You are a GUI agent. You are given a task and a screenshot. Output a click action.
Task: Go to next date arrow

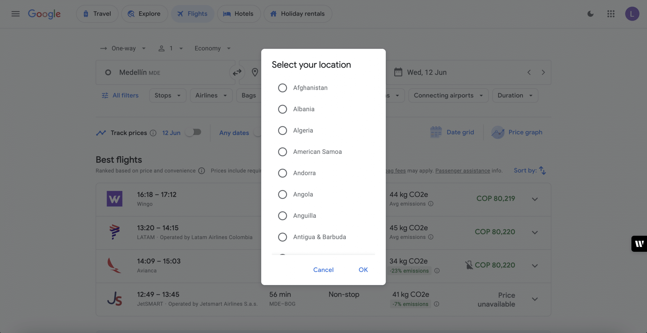click(543, 72)
